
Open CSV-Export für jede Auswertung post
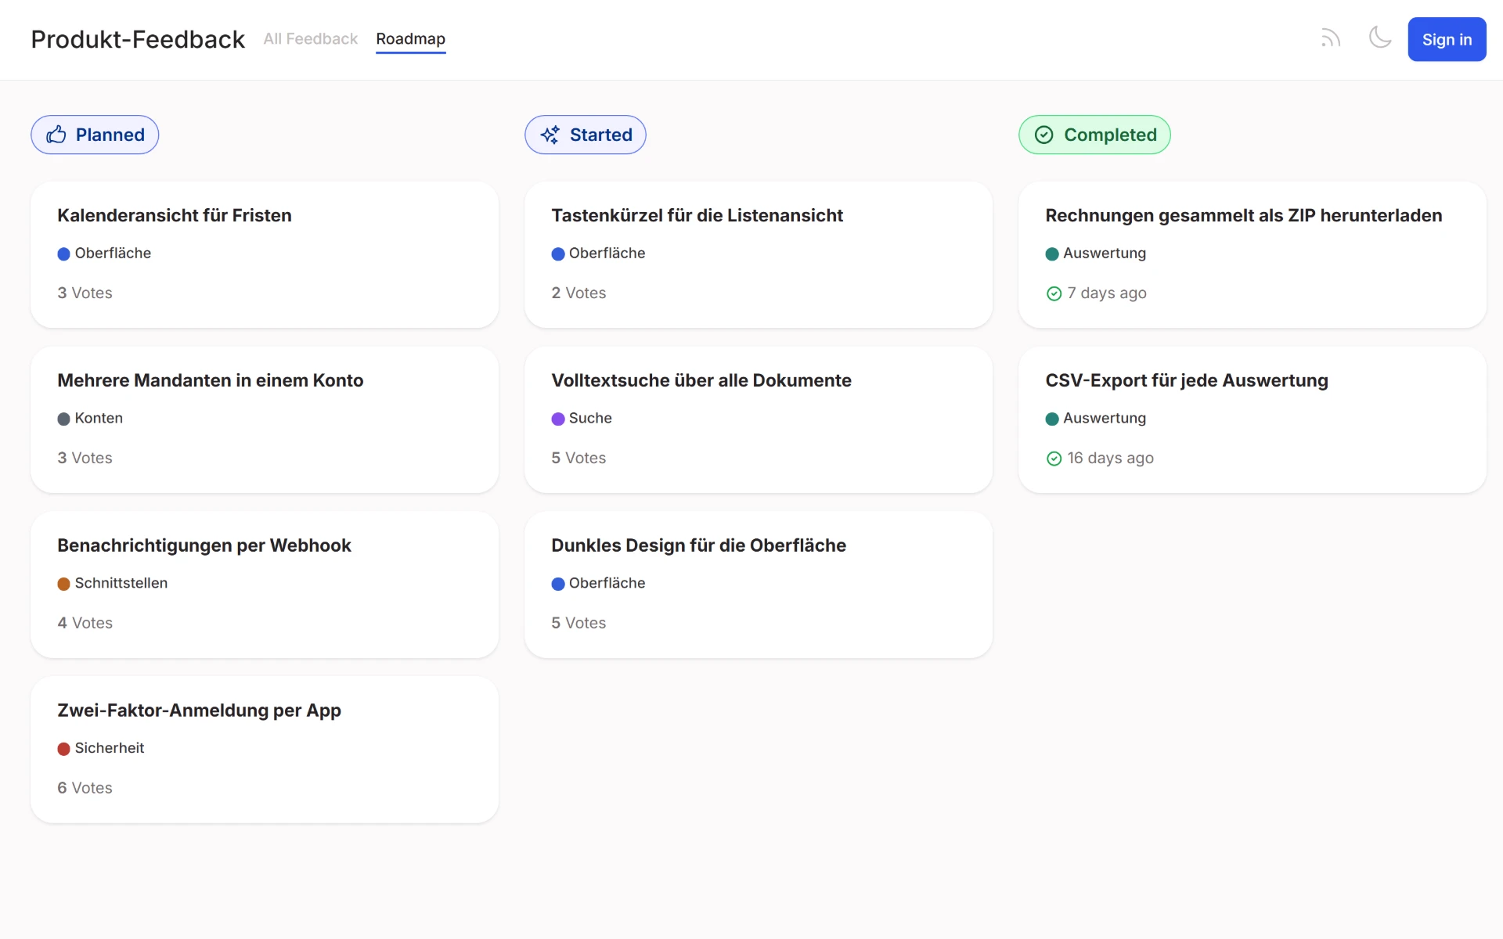[1252, 420]
